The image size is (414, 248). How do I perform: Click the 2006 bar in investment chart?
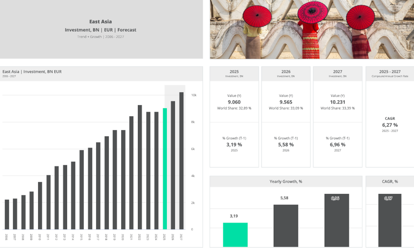point(7,214)
